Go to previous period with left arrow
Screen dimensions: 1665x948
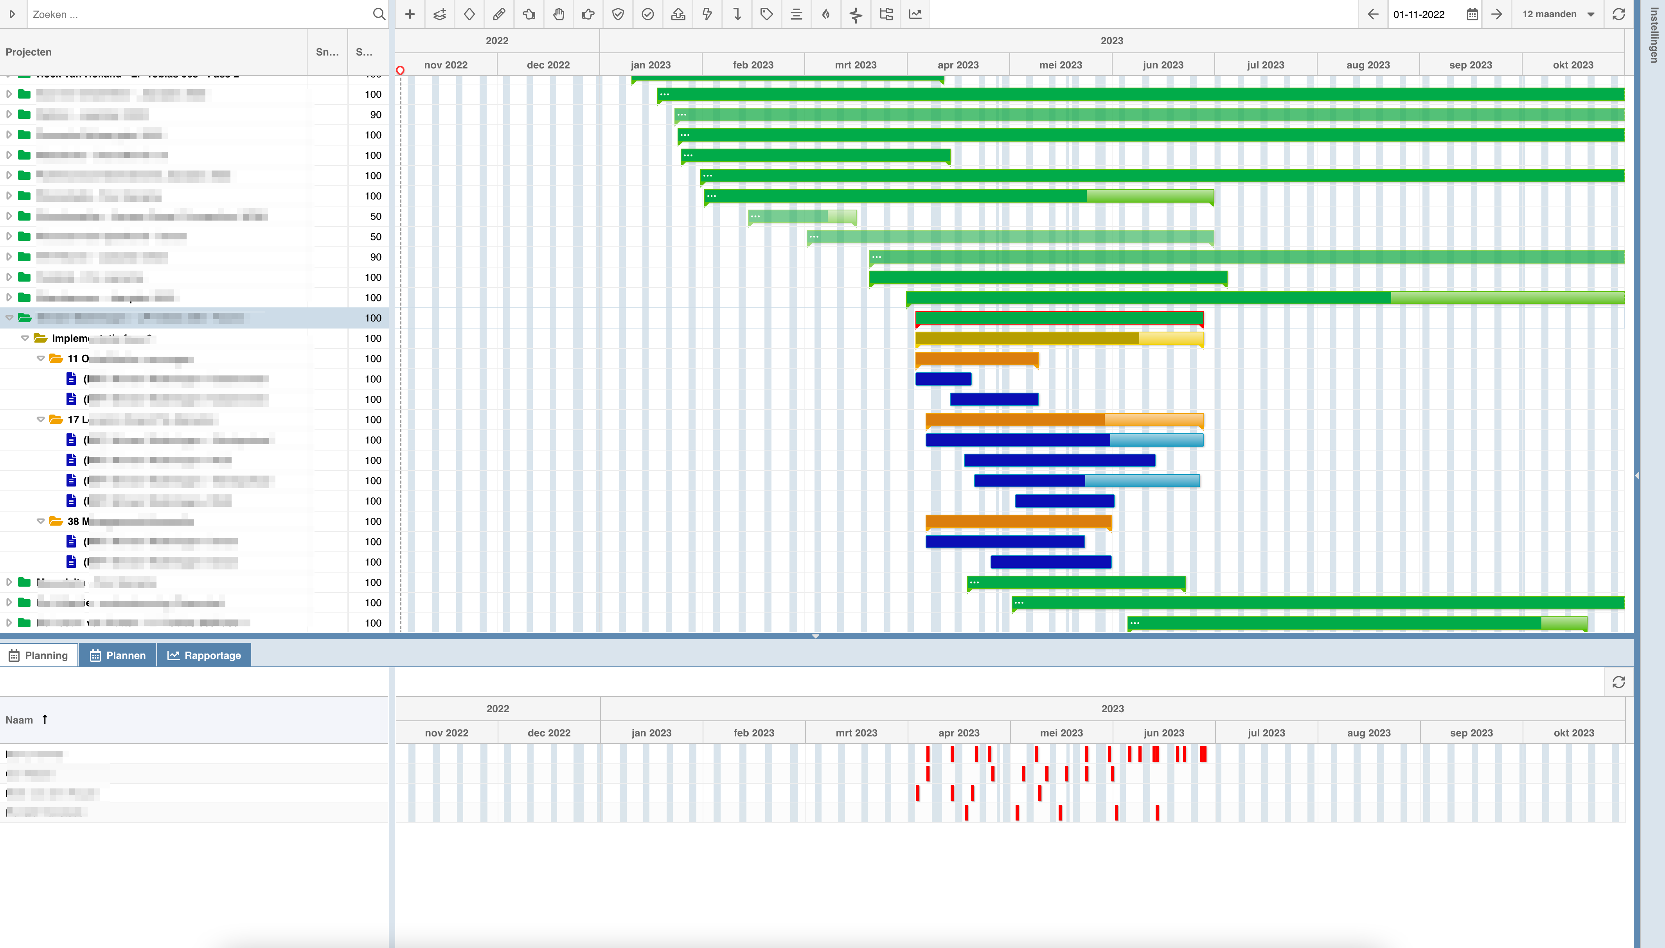tap(1373, 14)
